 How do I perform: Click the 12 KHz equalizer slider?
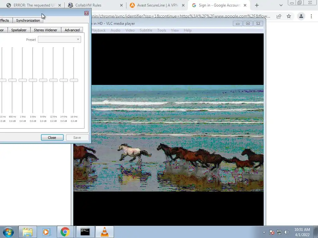53,80
